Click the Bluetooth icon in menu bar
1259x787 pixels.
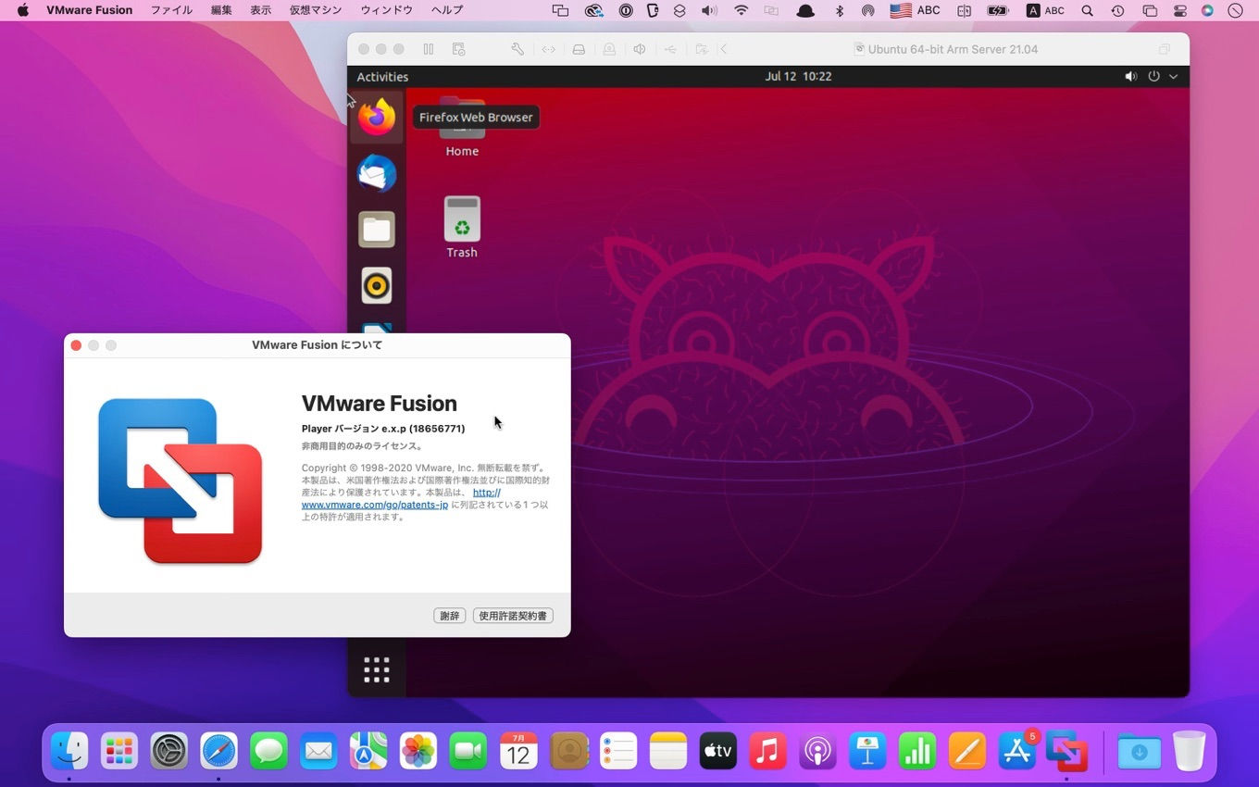click(840, 10)
